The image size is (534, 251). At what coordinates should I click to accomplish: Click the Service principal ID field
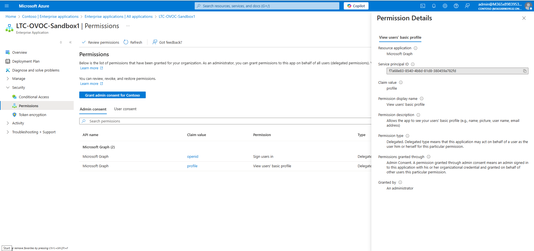[457, 71]
